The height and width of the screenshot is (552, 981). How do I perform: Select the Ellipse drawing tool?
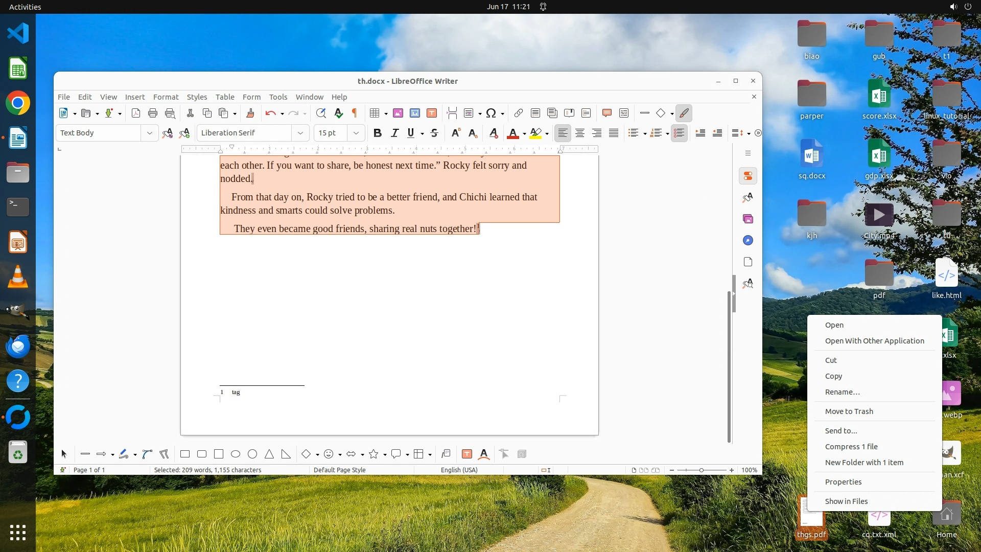[x=236, y=454]
